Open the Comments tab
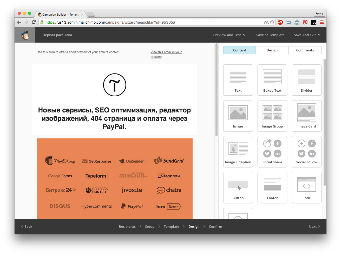 (305, 50)
